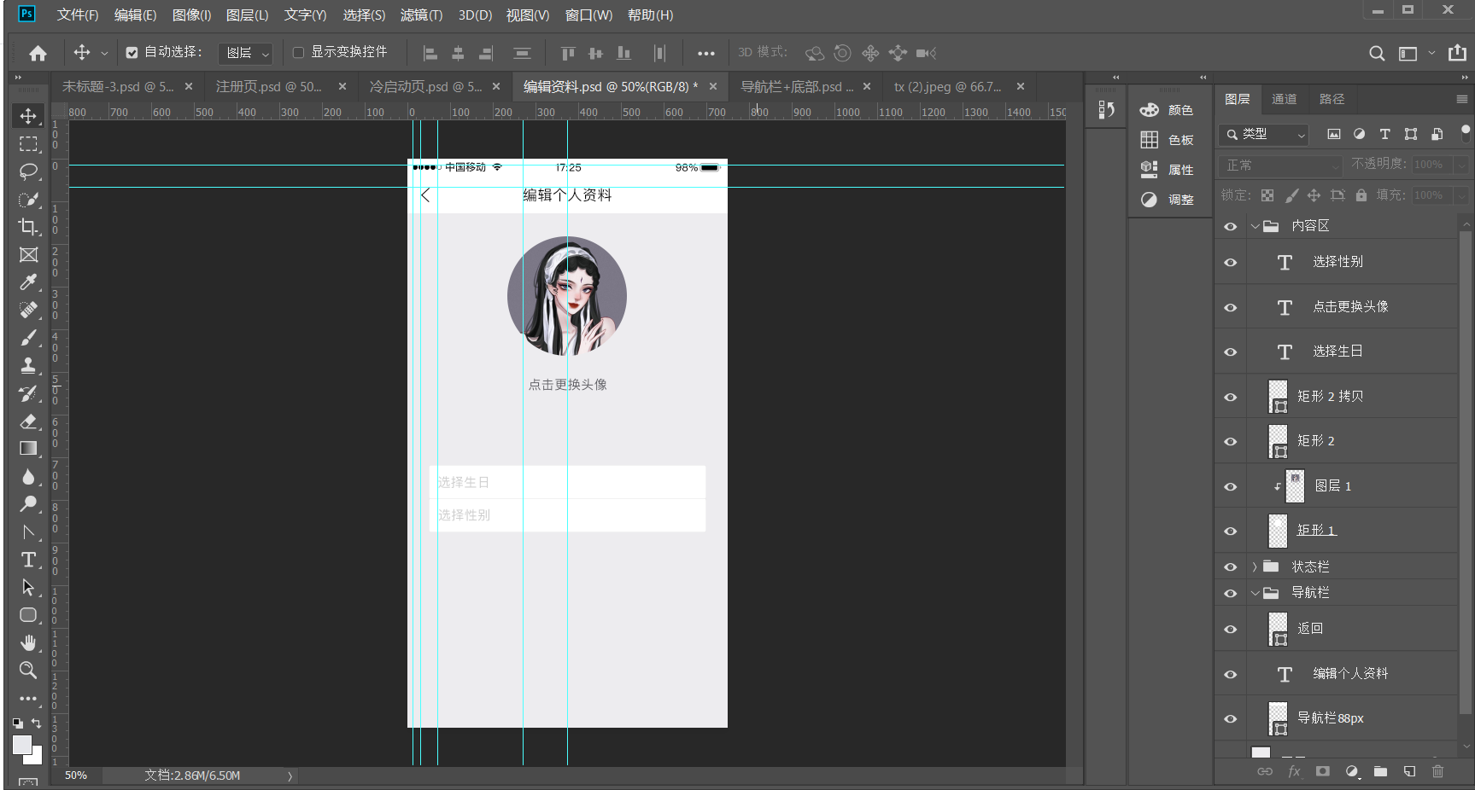Switch to the 注册页.psd document tab
The width and height of the screenshot is (1475, 790).
click(268, 87)
